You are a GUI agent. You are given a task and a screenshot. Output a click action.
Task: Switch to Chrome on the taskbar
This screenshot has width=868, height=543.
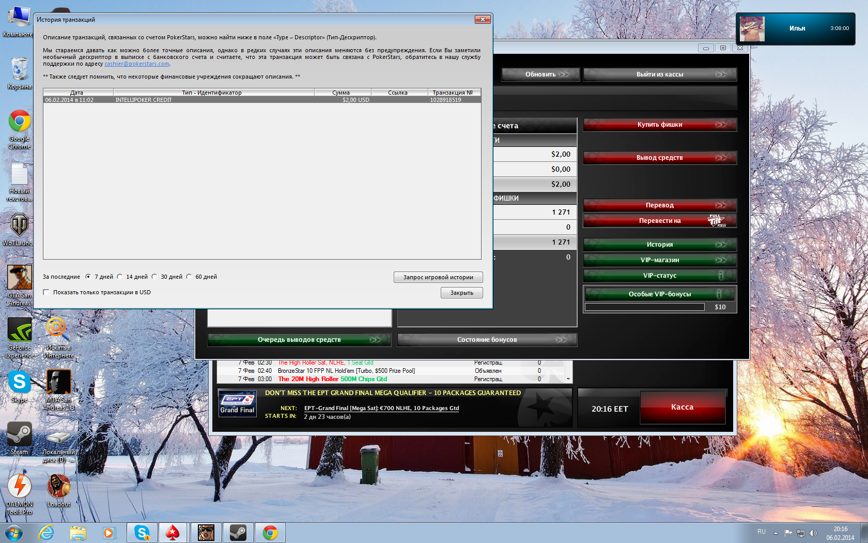(270, 533)
